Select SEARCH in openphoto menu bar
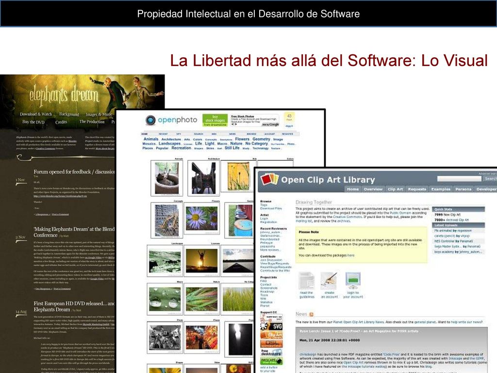The height and width of the screenshot is (373, 497). tap(199, 134)
